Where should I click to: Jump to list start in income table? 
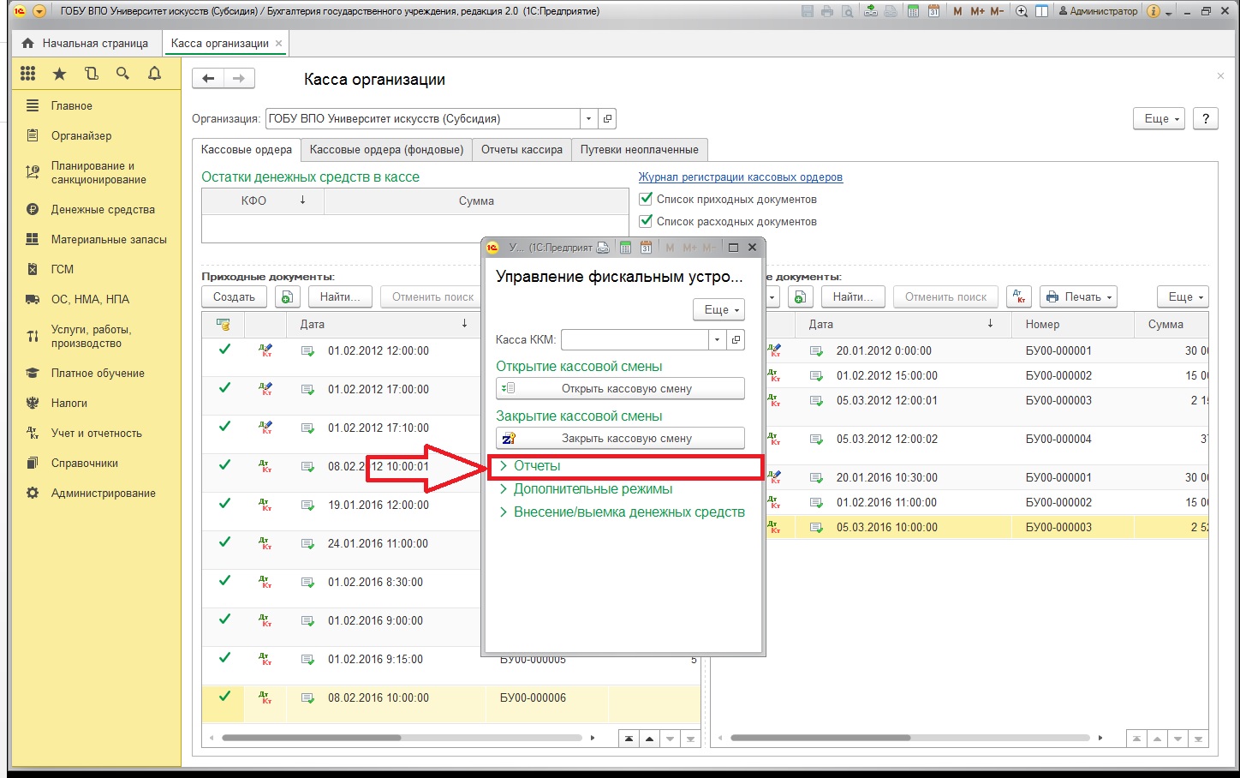629,738
